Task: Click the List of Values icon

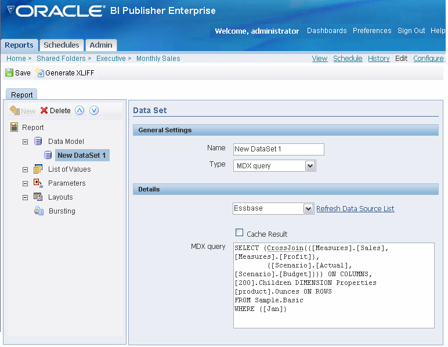Action: click(38, 169)
